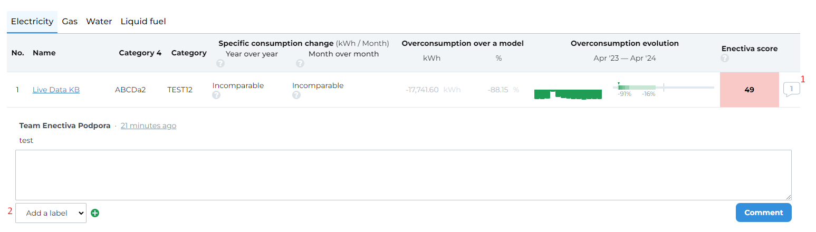816x232 pixels.
Task: Open the Water tab
Action: (99, 22)
